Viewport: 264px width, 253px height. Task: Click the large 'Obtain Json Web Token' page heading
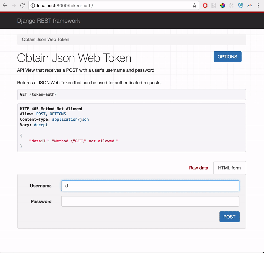pos(74,58)
